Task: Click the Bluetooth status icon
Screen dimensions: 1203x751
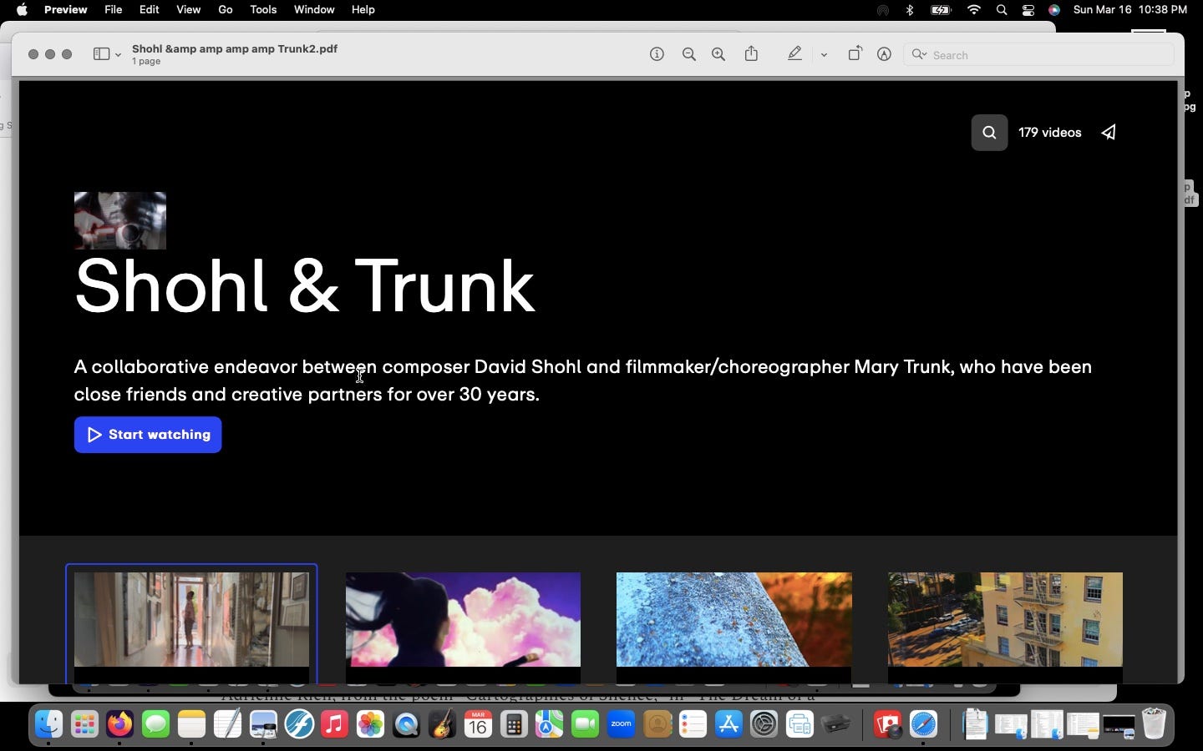Action: point(910,10)
